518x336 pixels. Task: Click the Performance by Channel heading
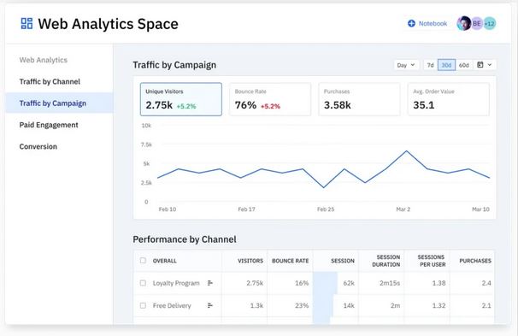click(185, 239)
